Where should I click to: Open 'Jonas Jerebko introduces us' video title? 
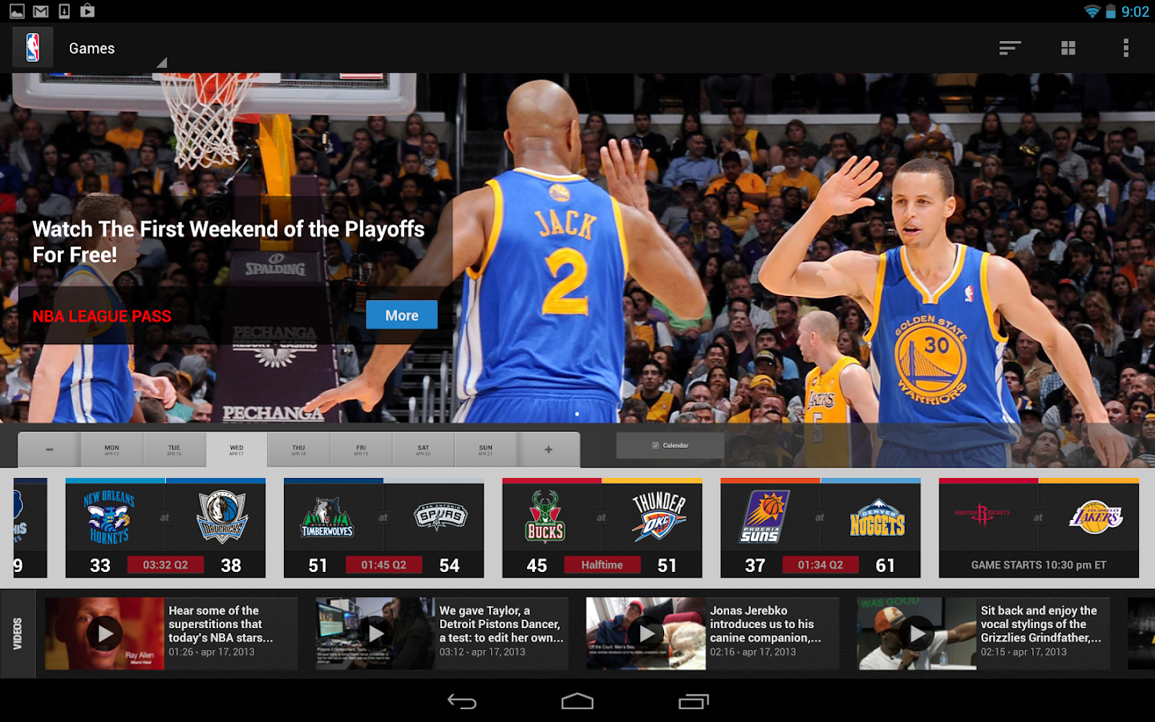click(765, 624)
